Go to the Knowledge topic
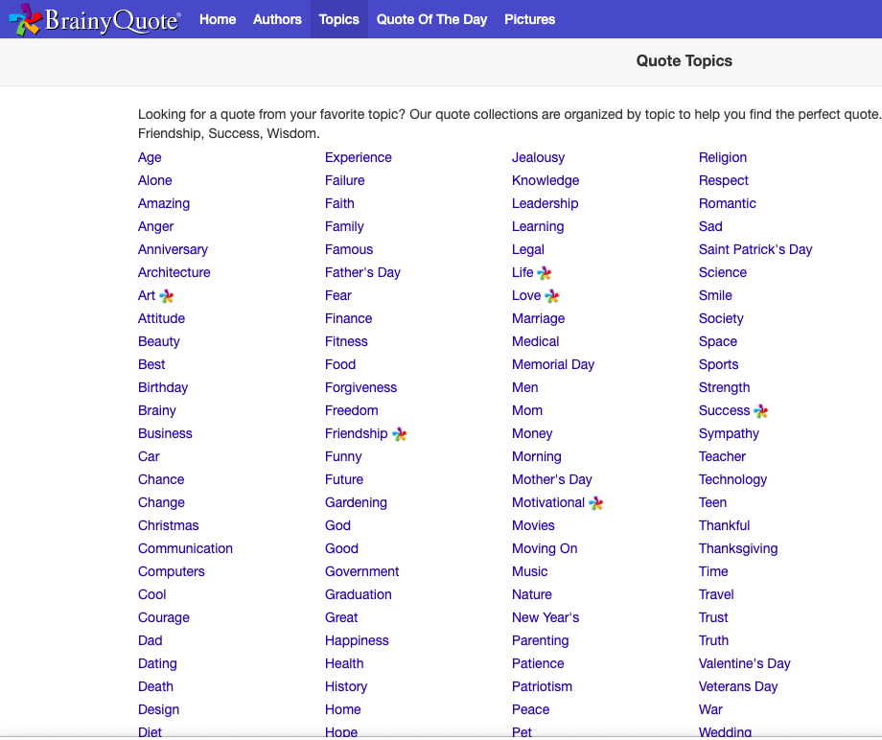This screenshot has width=882, height=740. tap(545, 180)
